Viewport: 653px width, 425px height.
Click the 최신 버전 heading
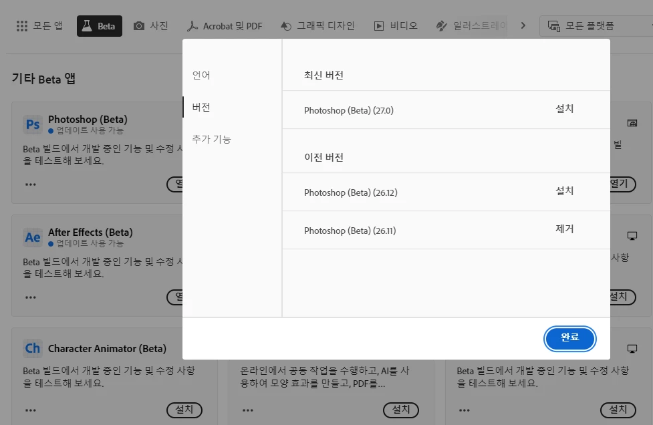click(323, 76)
